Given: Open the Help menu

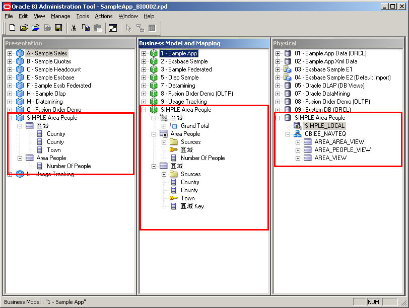Looking at the screenshot, I should click(149, 16).
